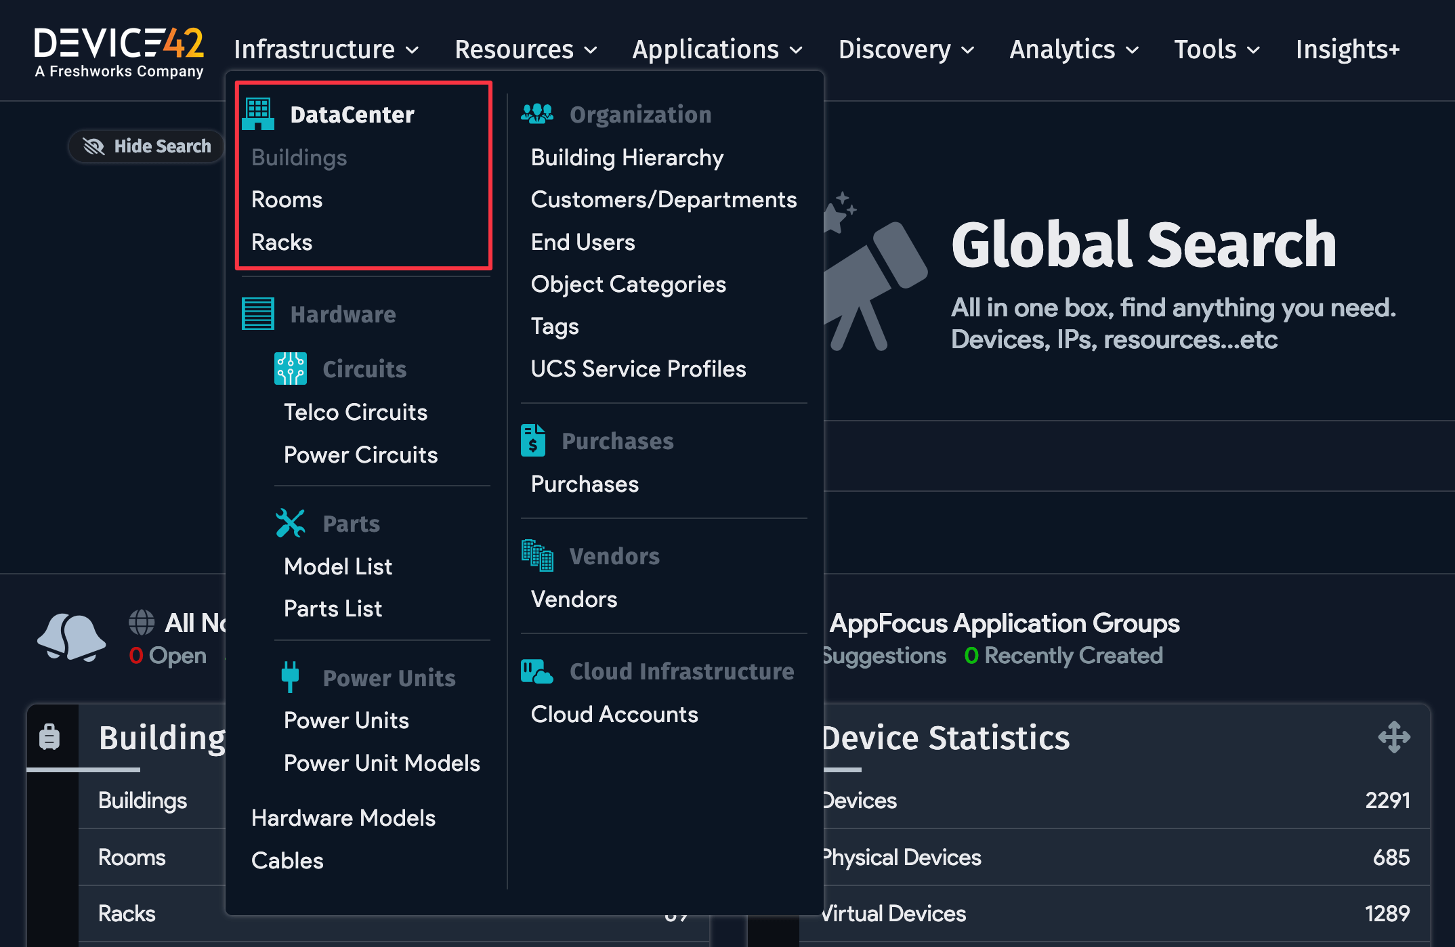This screenshot has width=1455, height=947.
Task: Click the move handle on Device Statistics
Action: [1395, 738]
